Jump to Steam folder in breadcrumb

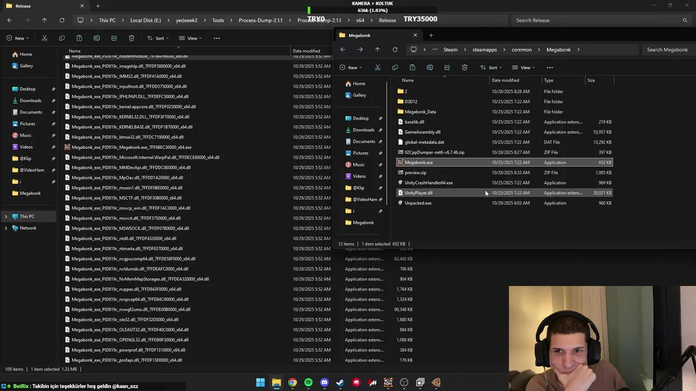pyautogui.click(x=450, y=49)
